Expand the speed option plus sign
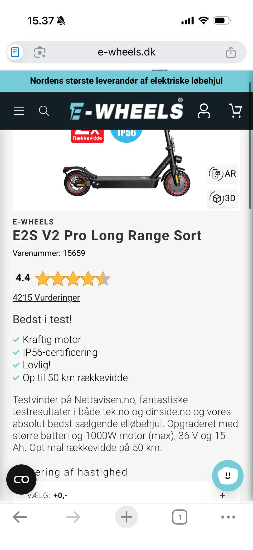Image resolution: width=253 pixels, height=550 pixels. coord(223,495)
